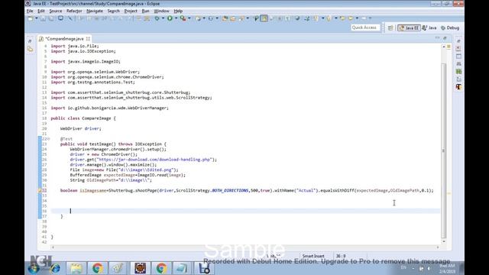Click the bottom red icon in right sidebar
This screenshot has width=489, height=275.
[x=458, y=87]
